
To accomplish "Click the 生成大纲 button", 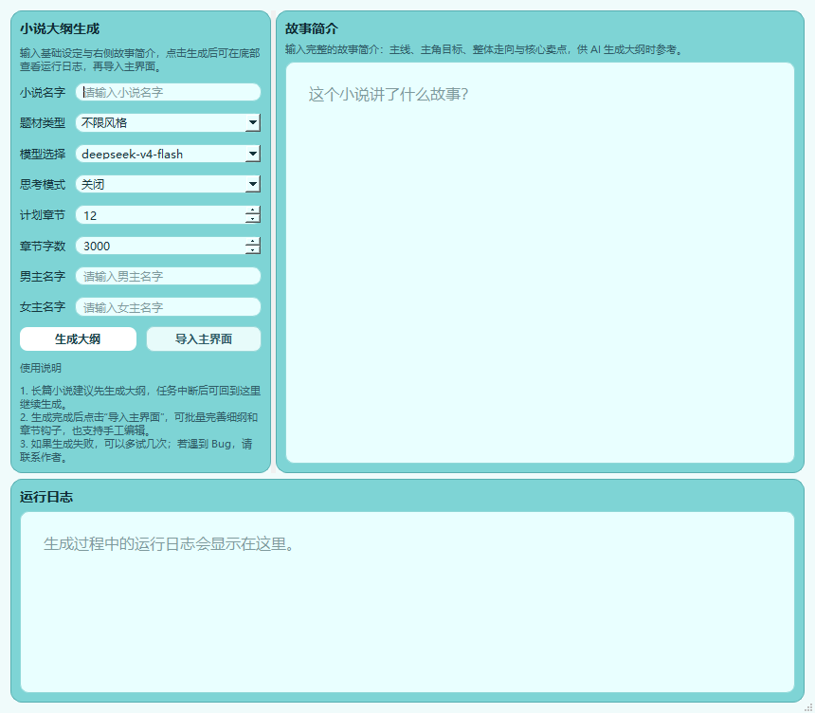I will [78, 339].
